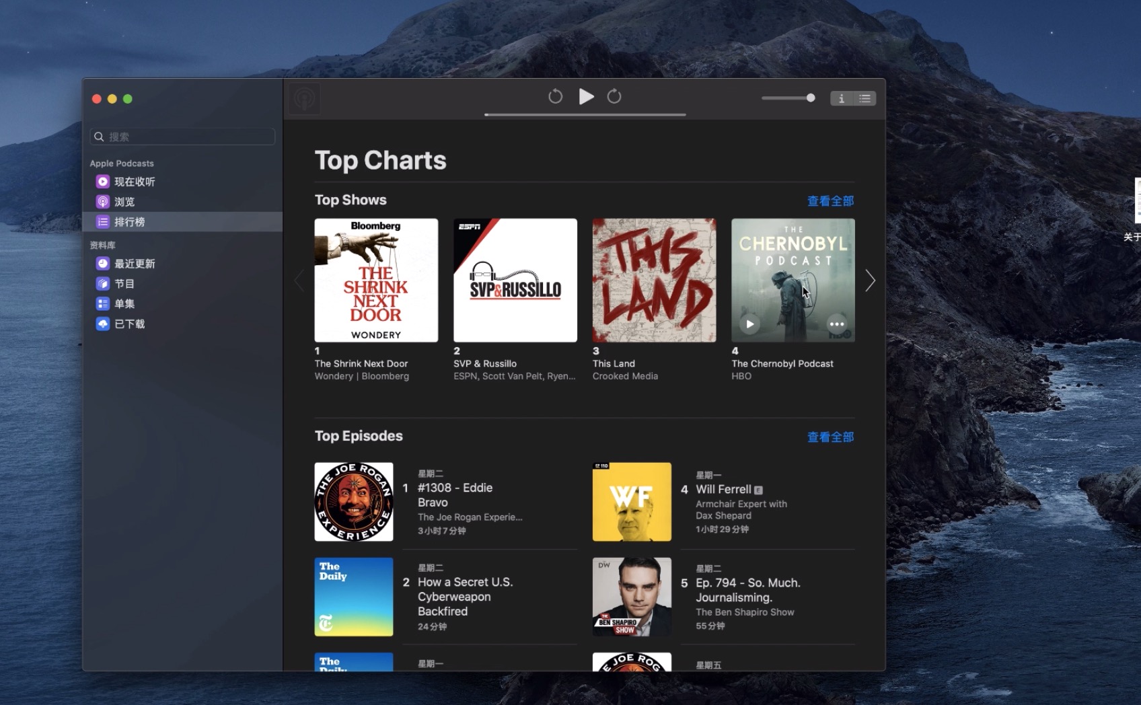Click Crooked Media publisher text

click(x=625, y=376)
